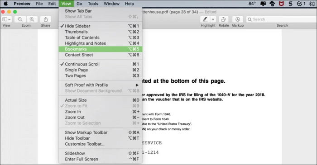Open the Edit menu
Image resolution: width=317 pixels, height=165 pixels.
[x=52, y=4]
